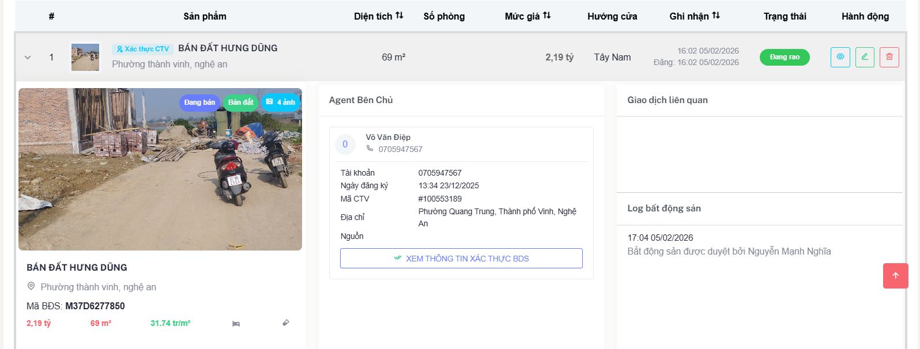Open the large property photo
Screen dimensions: 920x349
(160, 169)
